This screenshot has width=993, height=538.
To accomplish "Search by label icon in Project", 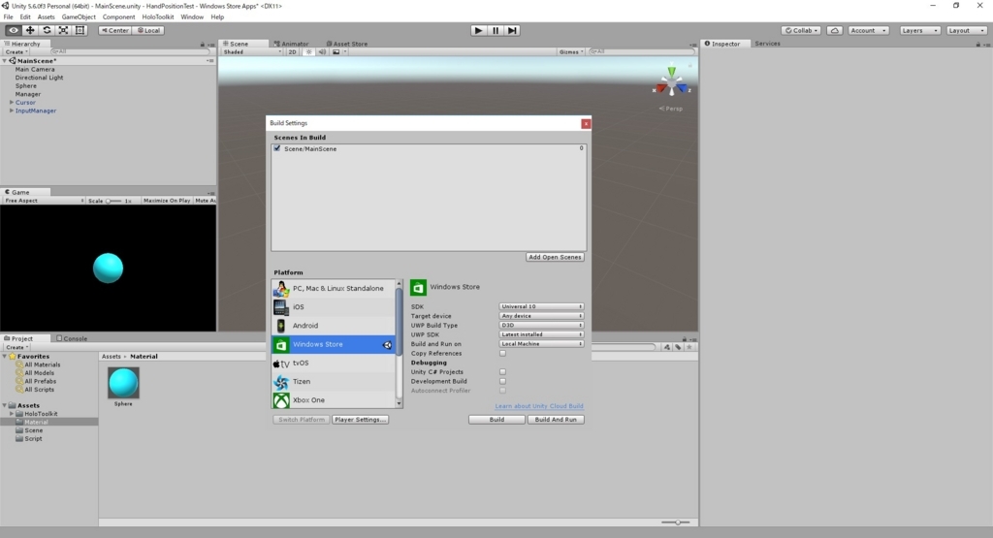I will [x=678, y=347].
